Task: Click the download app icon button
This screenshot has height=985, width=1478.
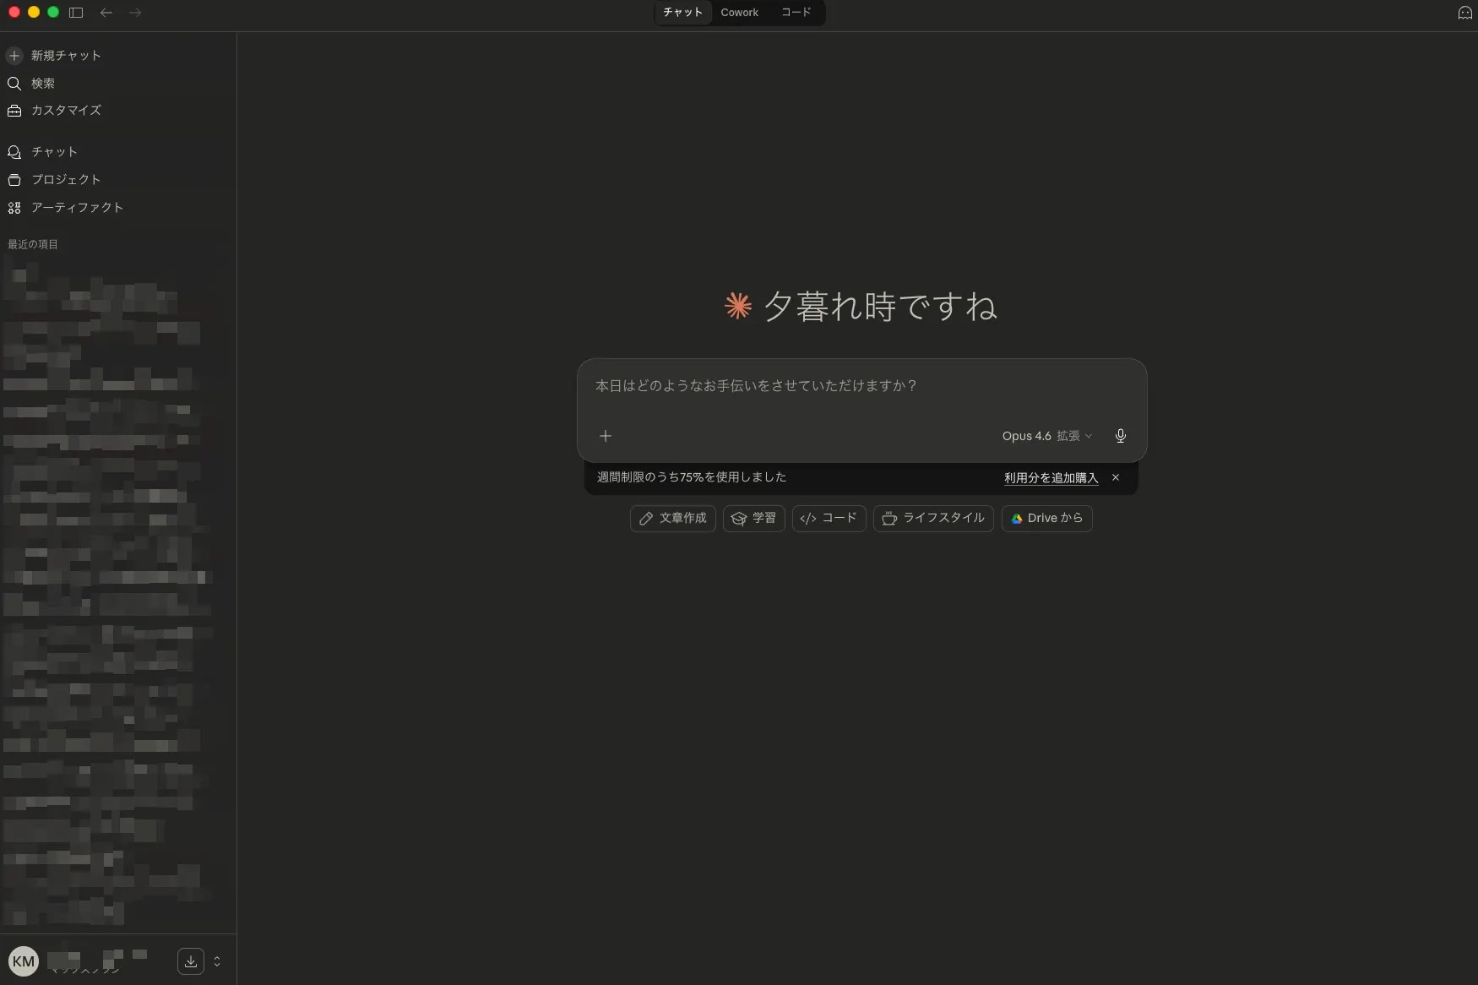Action: click(x=191, y=961)
